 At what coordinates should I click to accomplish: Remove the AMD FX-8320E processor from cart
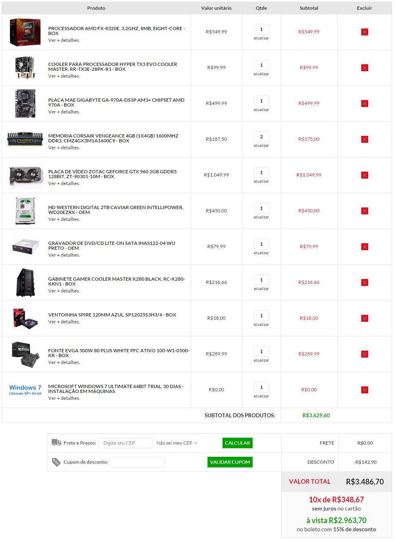364,32
